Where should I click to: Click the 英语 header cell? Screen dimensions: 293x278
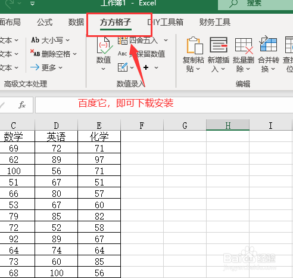coord(56,137)
